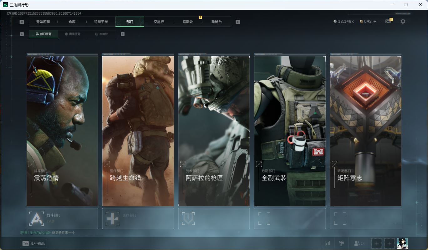Image resolution: width=428 pixels, height=250 pixels.
Task: Click the E key hint after 改枪台
Action: 238,22
